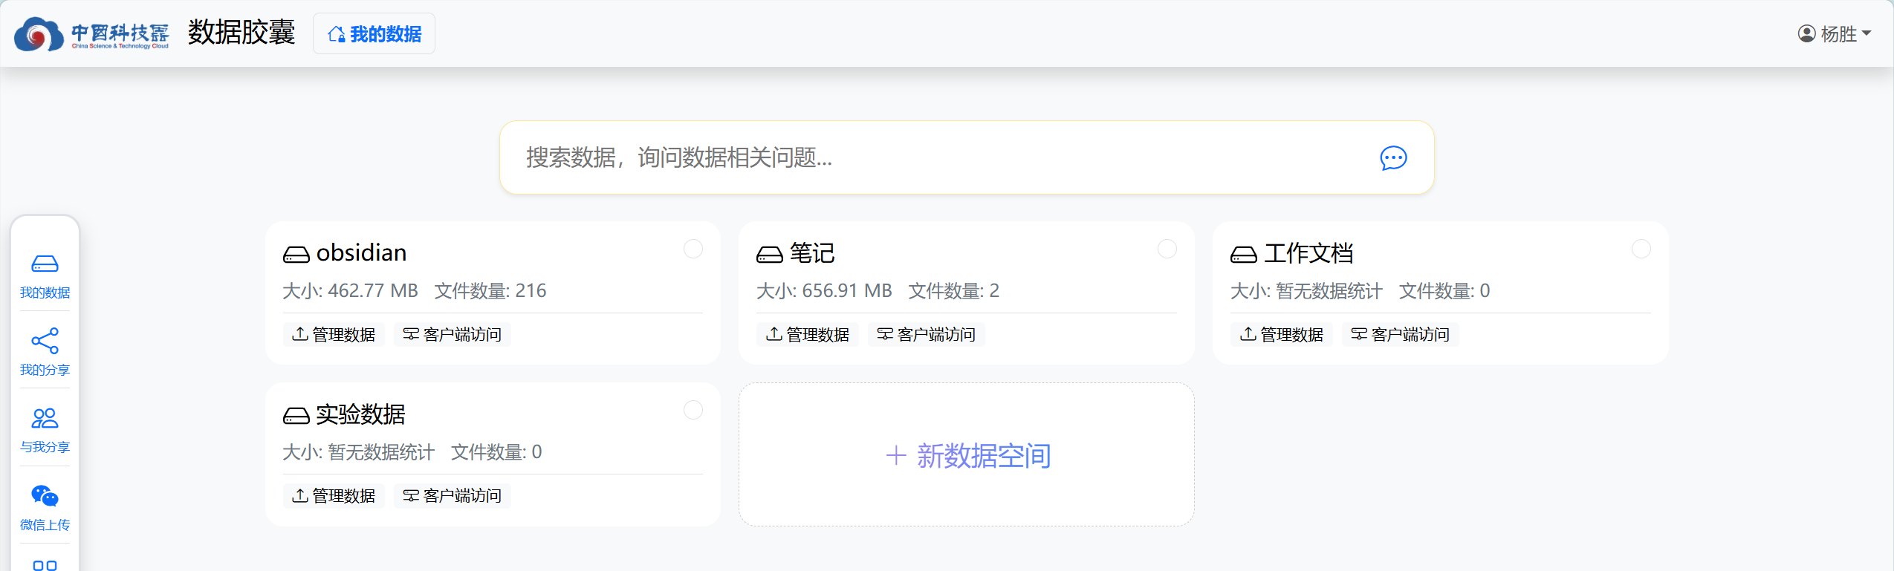Focus the 搜索数据 search input field
The width and height of the screenshot is (1894, 571).
[x=944, y=157]
